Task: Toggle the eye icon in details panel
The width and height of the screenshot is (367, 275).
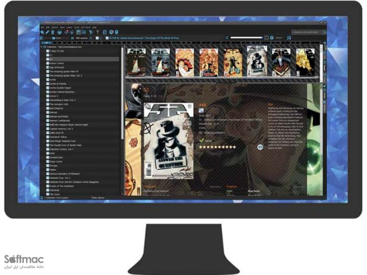Action: tap(260, 147)
